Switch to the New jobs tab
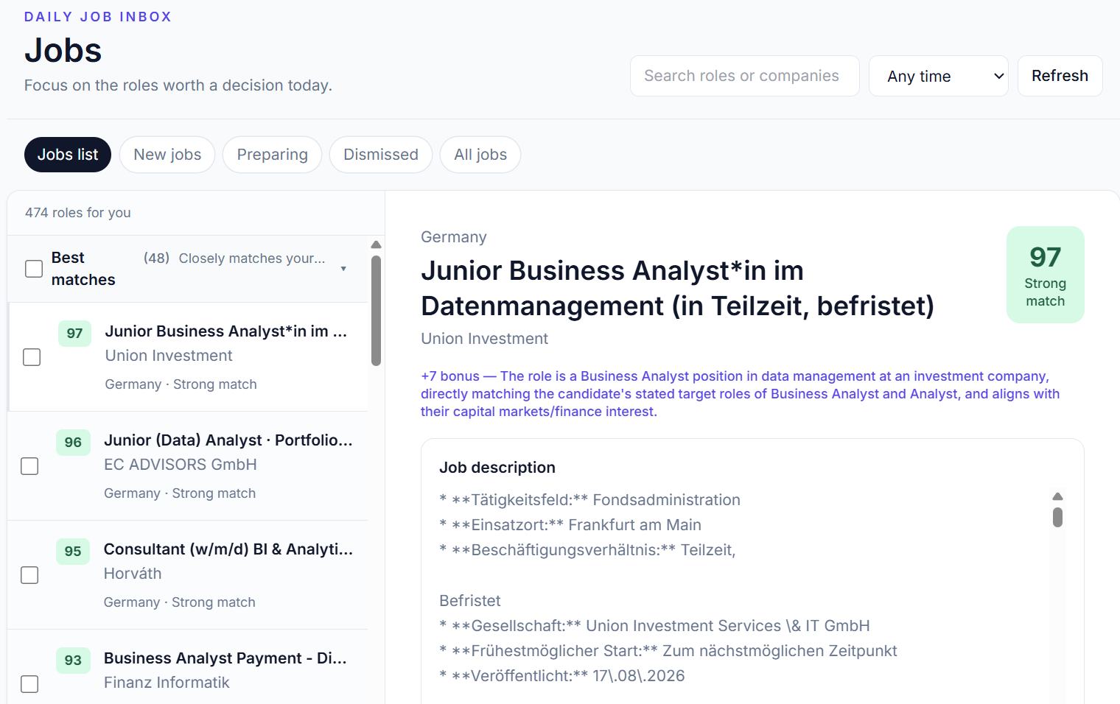 tap(167, 155)
